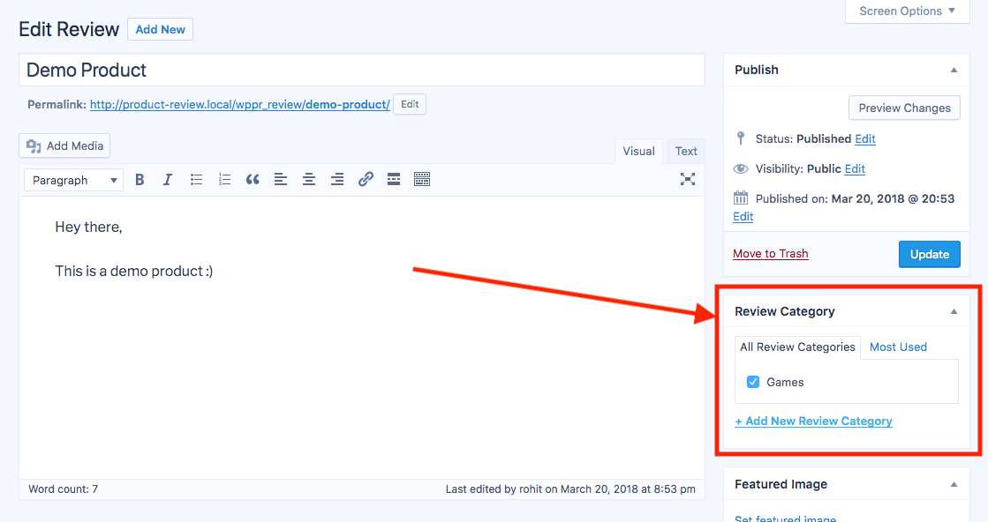Click the insert link icon
988x522 pixels.
point(366,180)
